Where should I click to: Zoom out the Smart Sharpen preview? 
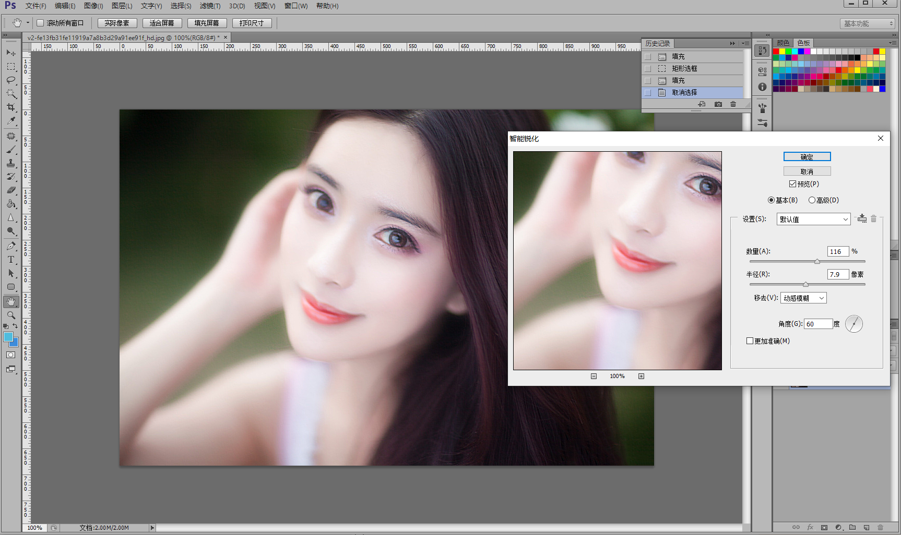tap(594, 376)
